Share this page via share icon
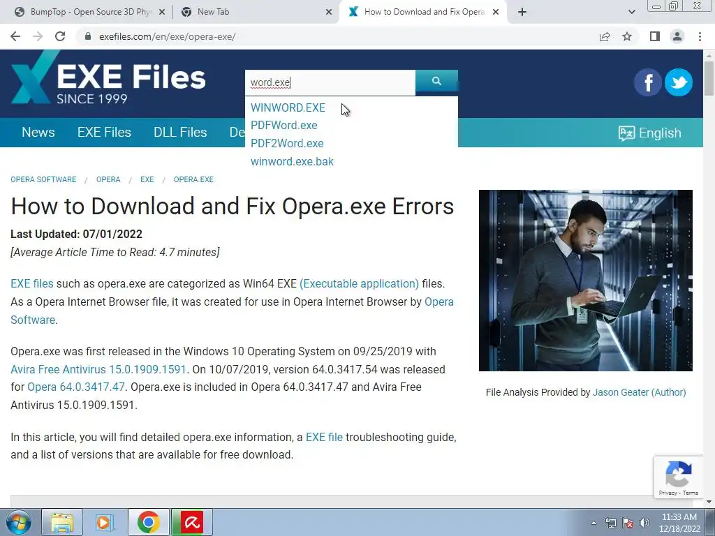Image resolution: width=715 pixels, height=536 pixels. coord(605,36)
